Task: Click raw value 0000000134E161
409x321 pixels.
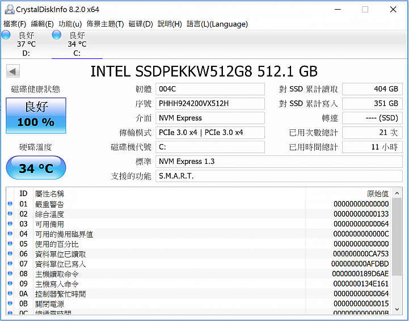Action: [x=361, y=284]
